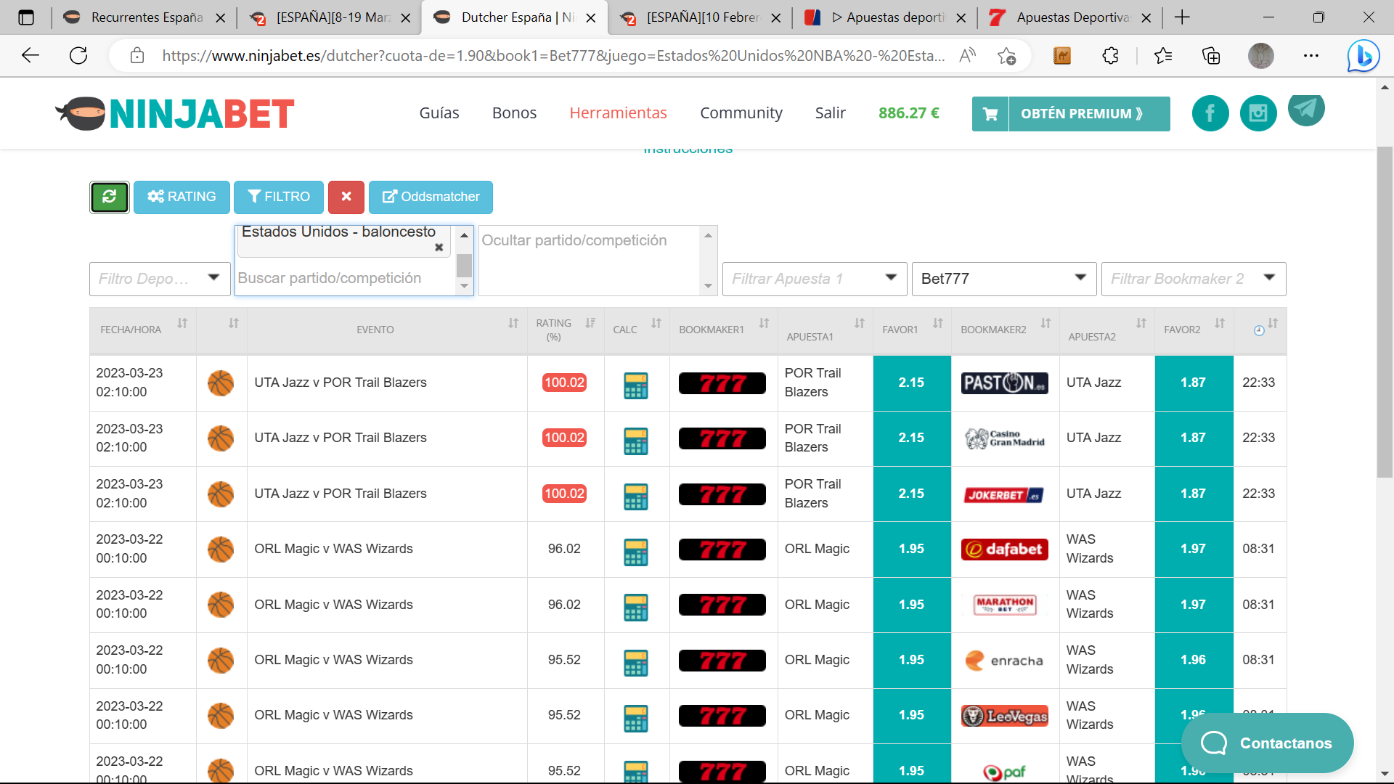Switch to Recurrentes España browser tab

click(x=144, y=17)
